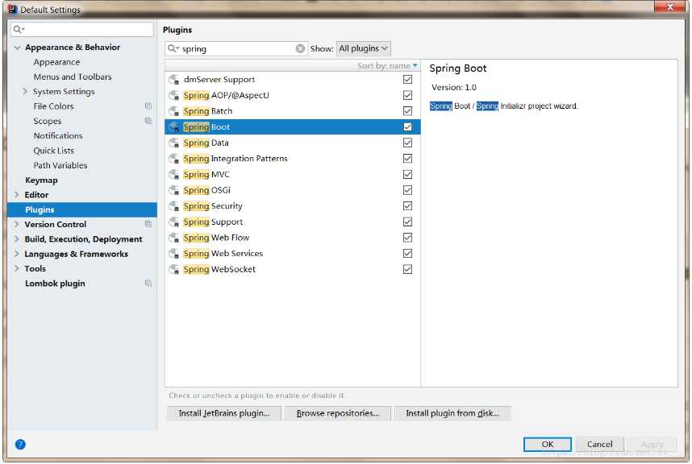Click Install plugin from disk button
The image size is (692, 464).
pos(452,413)
